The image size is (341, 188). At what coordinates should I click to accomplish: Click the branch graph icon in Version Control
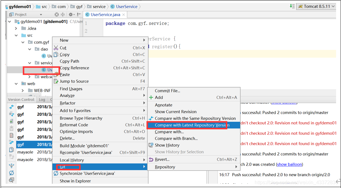coord(11,166)
